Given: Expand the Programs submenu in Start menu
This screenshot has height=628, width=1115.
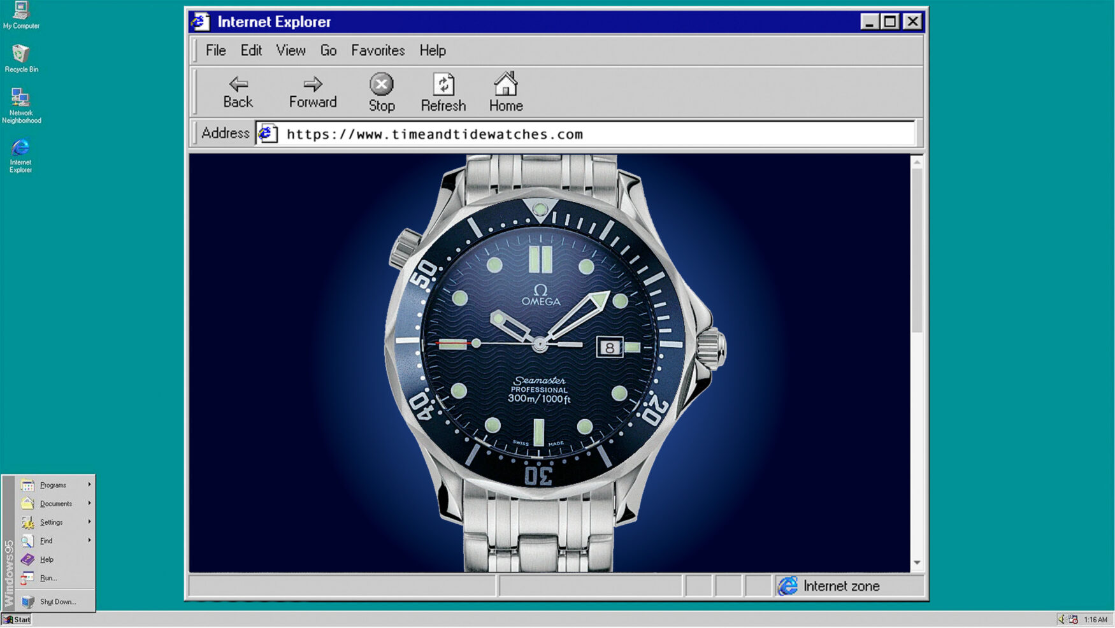Looking at the screenshot, I should tap(55, 485).
